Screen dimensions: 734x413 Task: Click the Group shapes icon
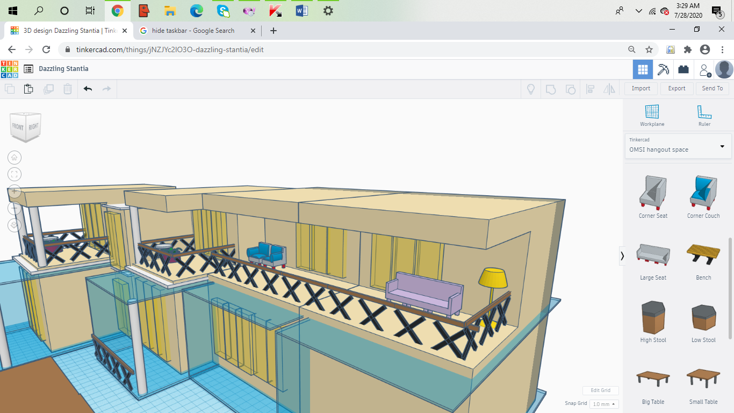coord(551,89)
